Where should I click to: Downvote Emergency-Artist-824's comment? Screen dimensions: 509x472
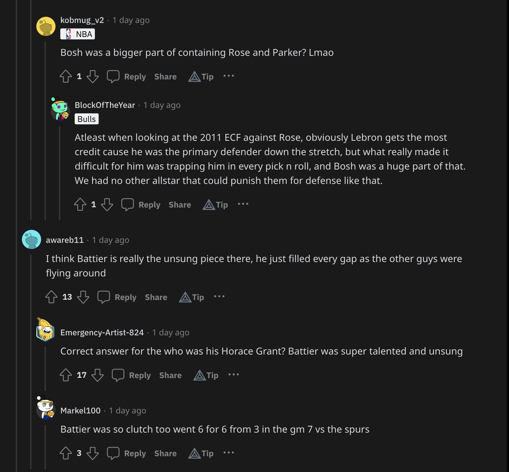pyautogui.click(x=98, y=375)
